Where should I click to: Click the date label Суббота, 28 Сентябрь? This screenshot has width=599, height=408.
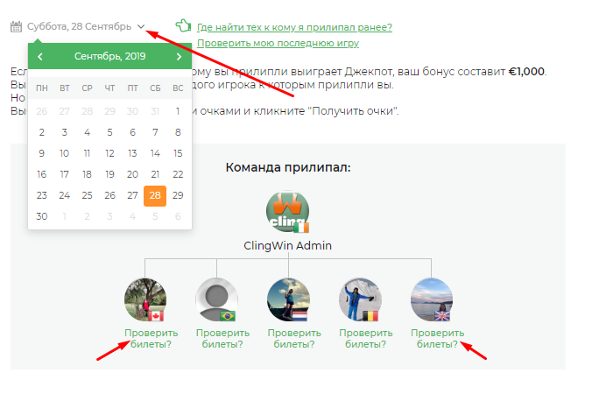(79, 26)
